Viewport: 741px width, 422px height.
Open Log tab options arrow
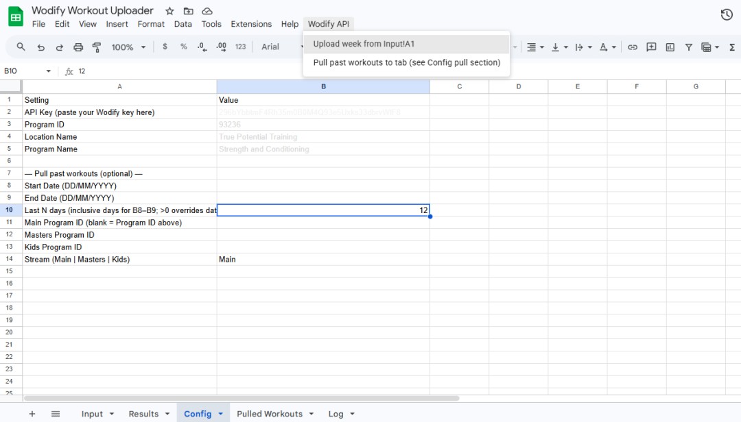[x=353, y=414]
